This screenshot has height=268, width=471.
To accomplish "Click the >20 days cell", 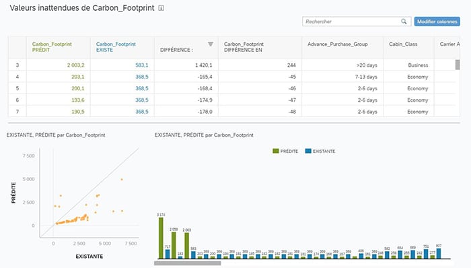I will [x=367, y=65].
